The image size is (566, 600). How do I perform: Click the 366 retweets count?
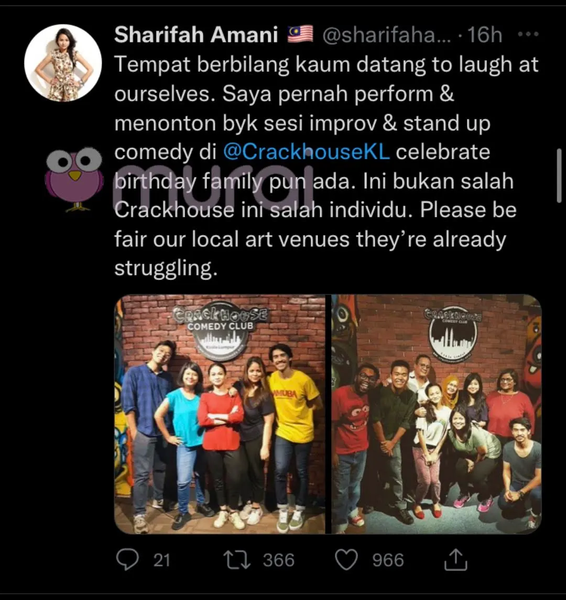pyautogui.click(x=278, y=560)
